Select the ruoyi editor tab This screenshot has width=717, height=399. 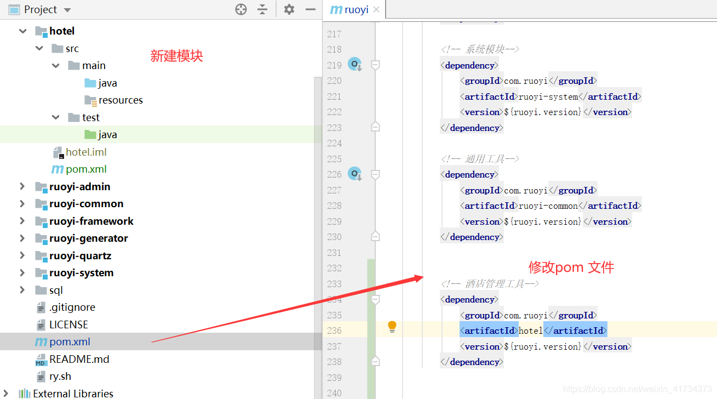[355, 9]
